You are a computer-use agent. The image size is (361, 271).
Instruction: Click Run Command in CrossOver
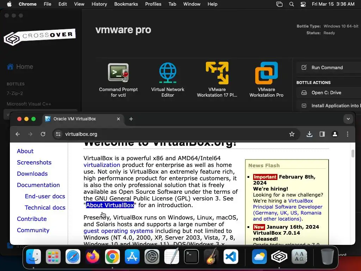coord(328,67)
